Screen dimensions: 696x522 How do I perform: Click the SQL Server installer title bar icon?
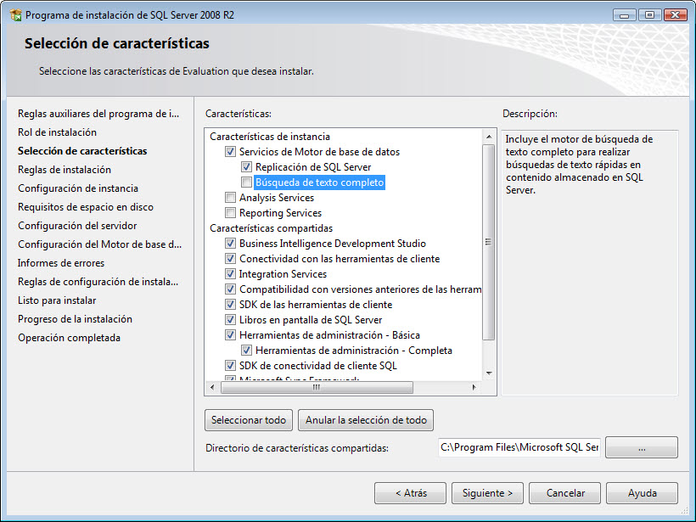click(15, 15)
